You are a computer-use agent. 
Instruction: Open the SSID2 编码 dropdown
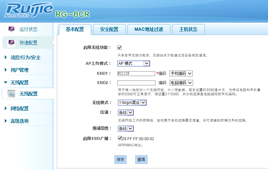tap(181, 83)
